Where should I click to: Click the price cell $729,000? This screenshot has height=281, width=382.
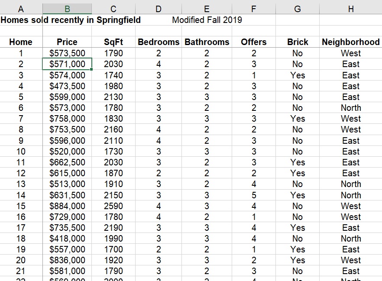point(67,217)
